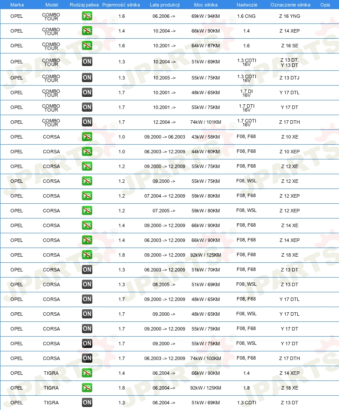Click petrol icon in Combo Tour Z 16 YNG row
The image size is (339, 410).
coord(87,16)
